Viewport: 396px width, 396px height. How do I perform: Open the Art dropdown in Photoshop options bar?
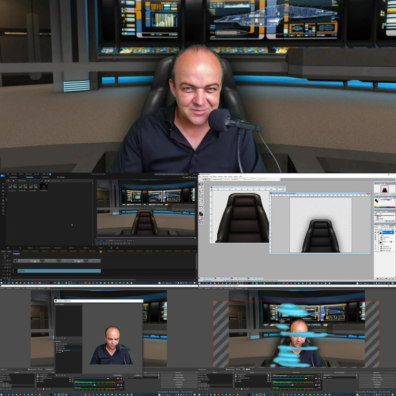[239, 179]
